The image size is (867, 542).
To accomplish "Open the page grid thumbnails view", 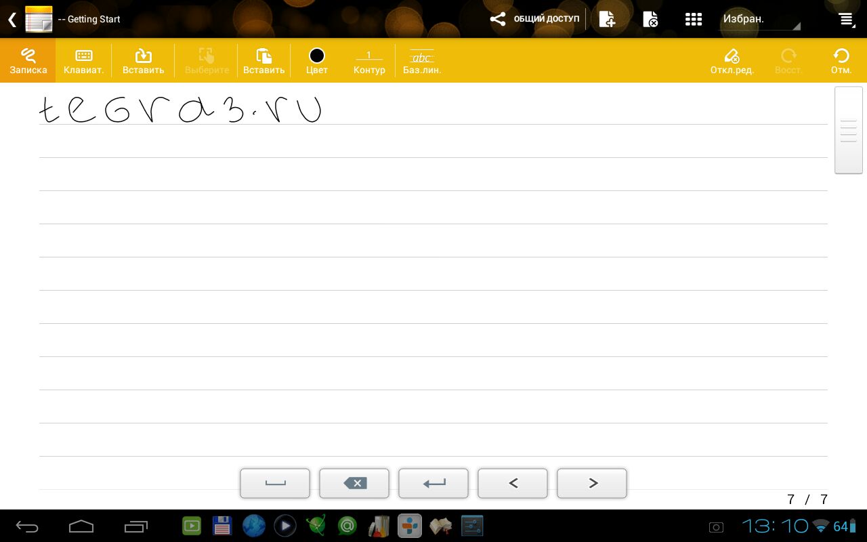I will [x=693, y=19].
